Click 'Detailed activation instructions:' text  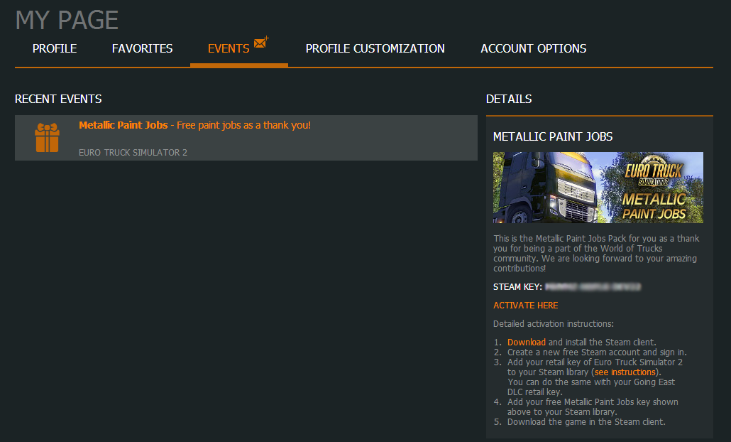click(x=554, y=324)
